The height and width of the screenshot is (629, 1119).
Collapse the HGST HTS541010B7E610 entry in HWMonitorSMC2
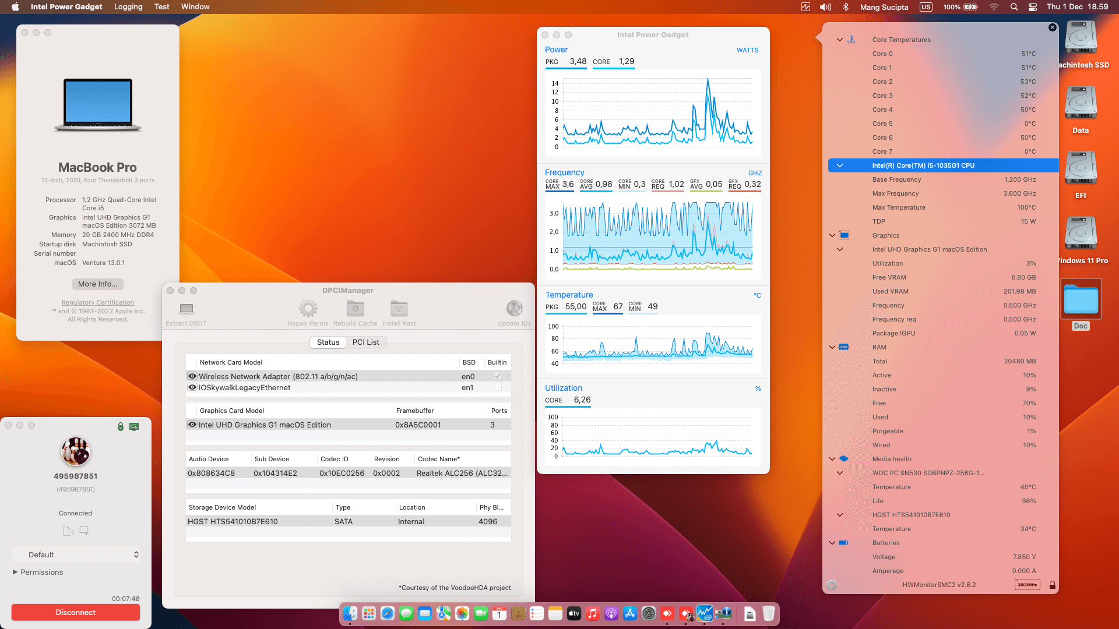tap(840, 515)
